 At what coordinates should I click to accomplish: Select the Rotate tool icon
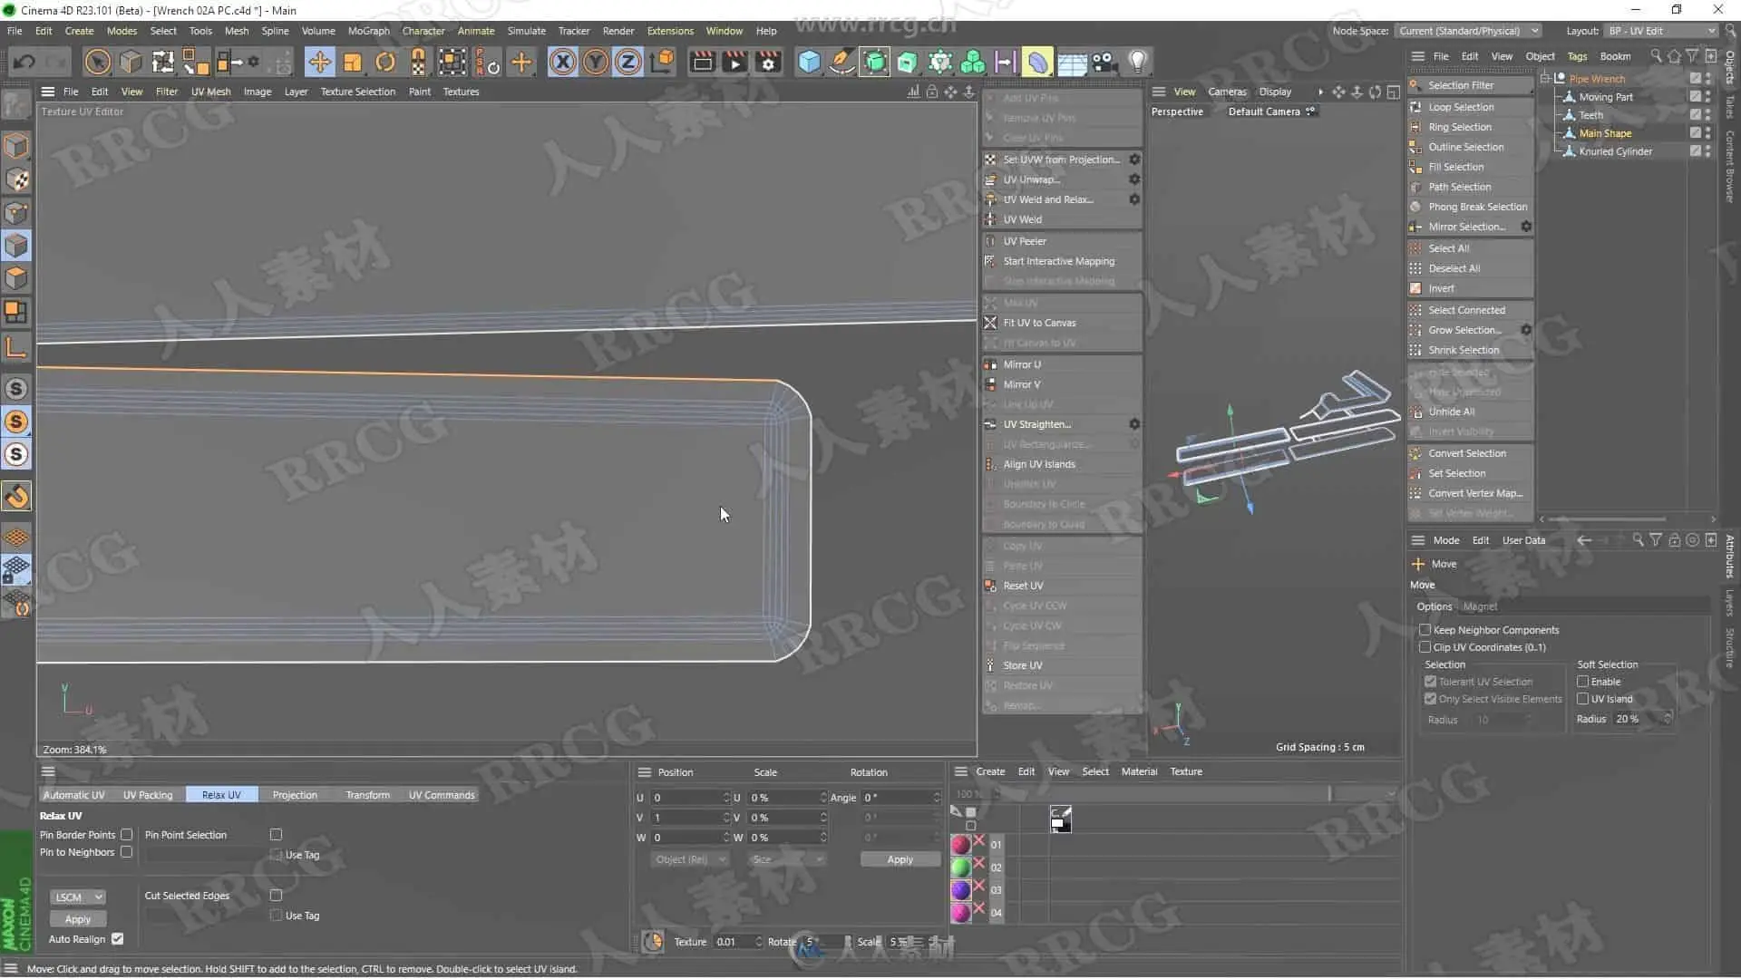click(x=385, y=62)
